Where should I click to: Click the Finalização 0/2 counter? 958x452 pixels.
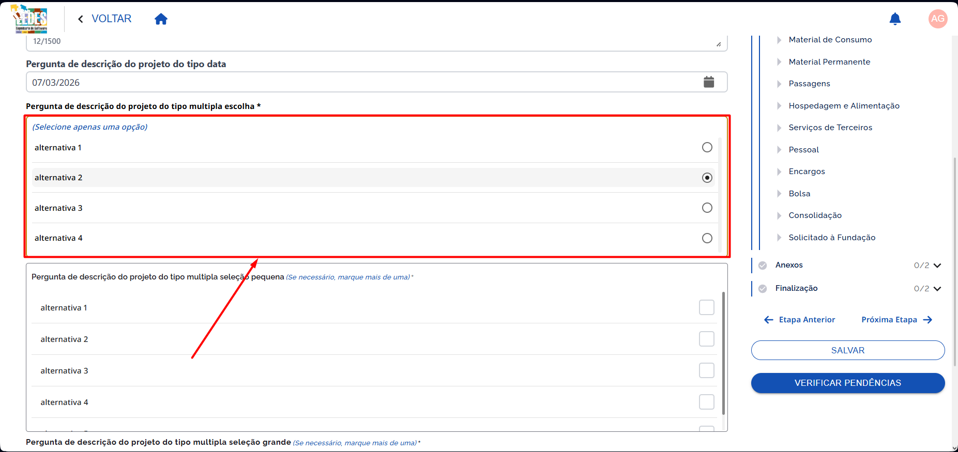pyautogui.click(x=921, y=289)
